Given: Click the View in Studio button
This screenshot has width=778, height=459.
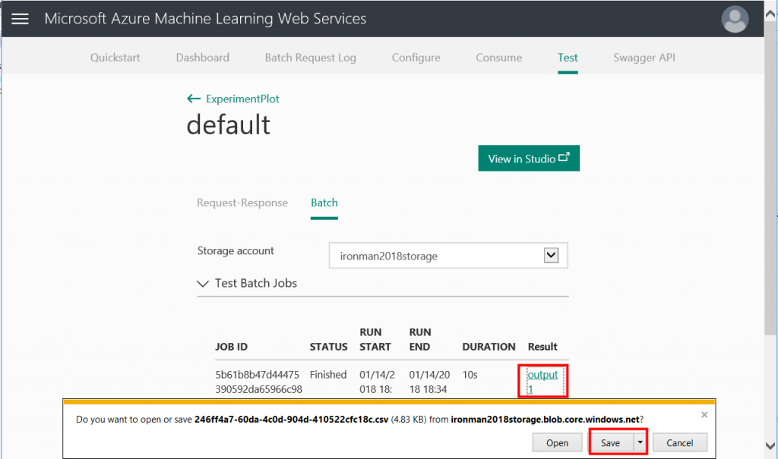Looking at the screenshot, I should point(529,158).
